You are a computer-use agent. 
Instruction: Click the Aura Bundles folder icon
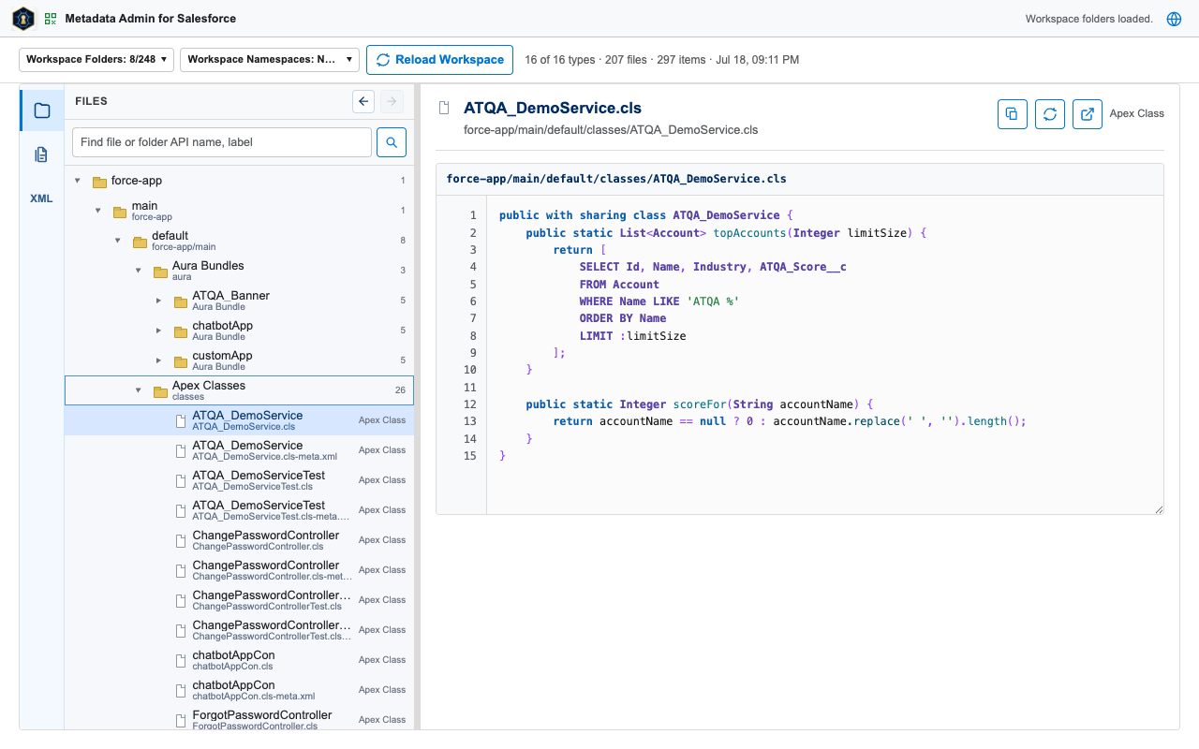coord(160,272)
